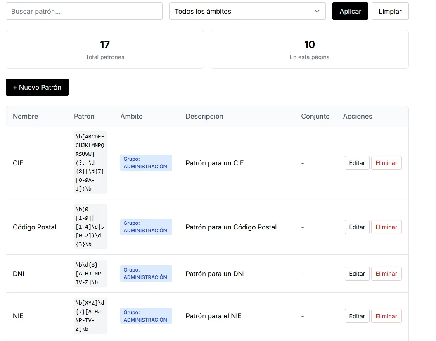Click Editar in the DNI row
The height and width of the screenshot is (341, 436).
tap(357, 274)
